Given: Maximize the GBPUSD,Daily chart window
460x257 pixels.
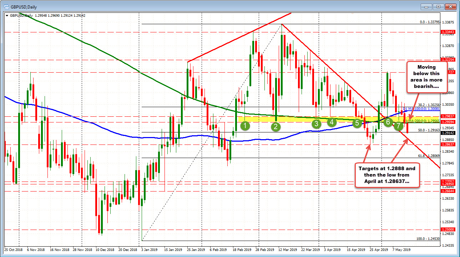Looking at the screenshot, I should coord(438,6).
